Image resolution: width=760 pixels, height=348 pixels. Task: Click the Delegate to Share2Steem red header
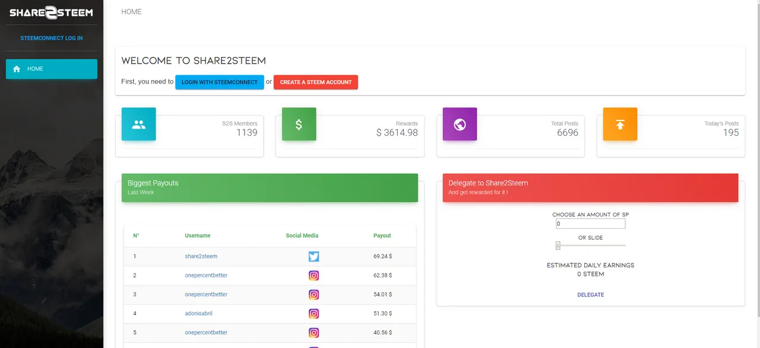590,187
